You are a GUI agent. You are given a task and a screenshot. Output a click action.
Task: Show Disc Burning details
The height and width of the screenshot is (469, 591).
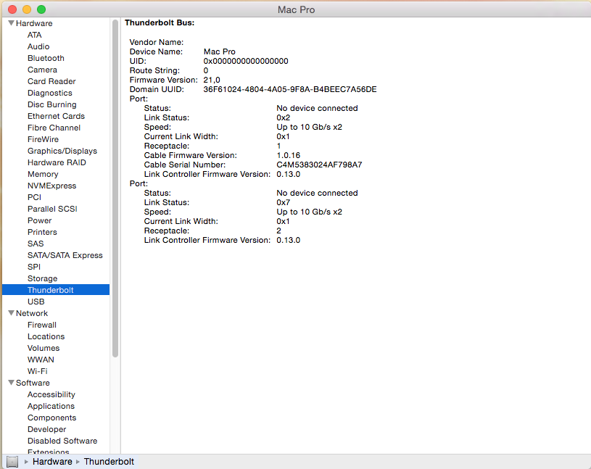click(x=52, y=104)
